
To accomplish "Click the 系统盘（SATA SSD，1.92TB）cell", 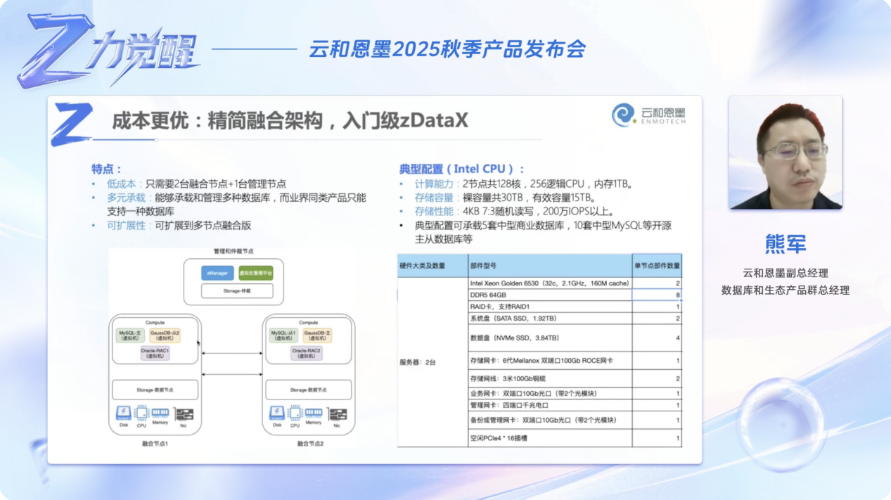I will point(549,318).
